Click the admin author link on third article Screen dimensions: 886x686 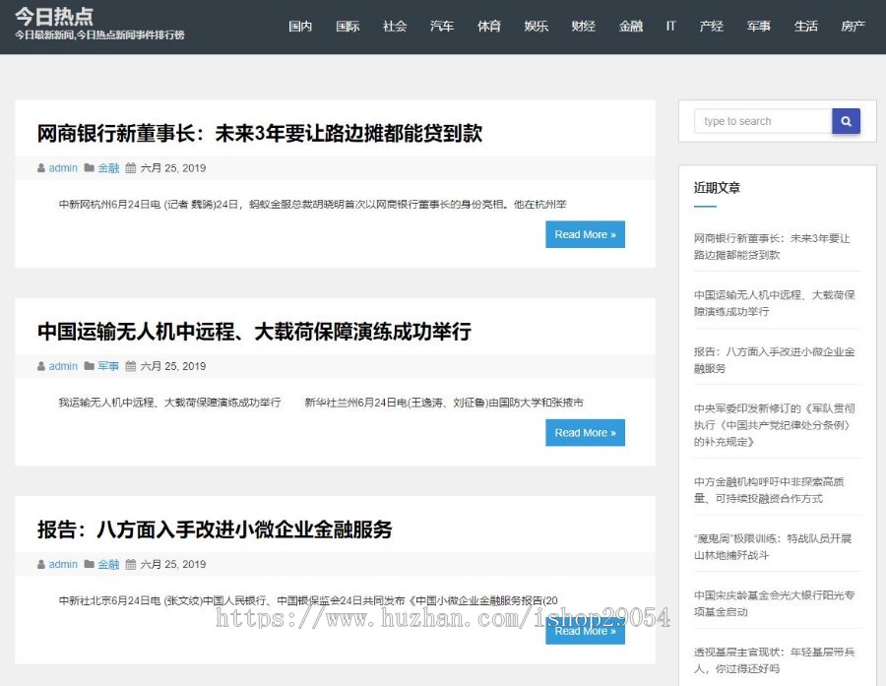63,564
